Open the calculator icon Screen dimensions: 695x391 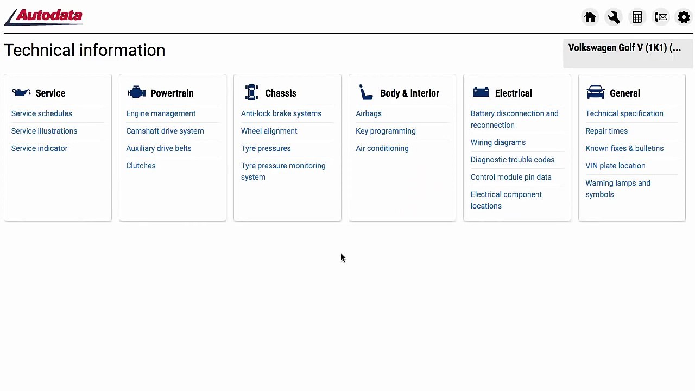coord(637,17)
